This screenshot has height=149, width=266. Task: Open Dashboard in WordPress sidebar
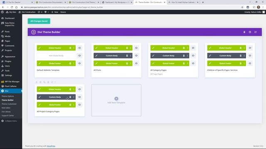(10, 18)
